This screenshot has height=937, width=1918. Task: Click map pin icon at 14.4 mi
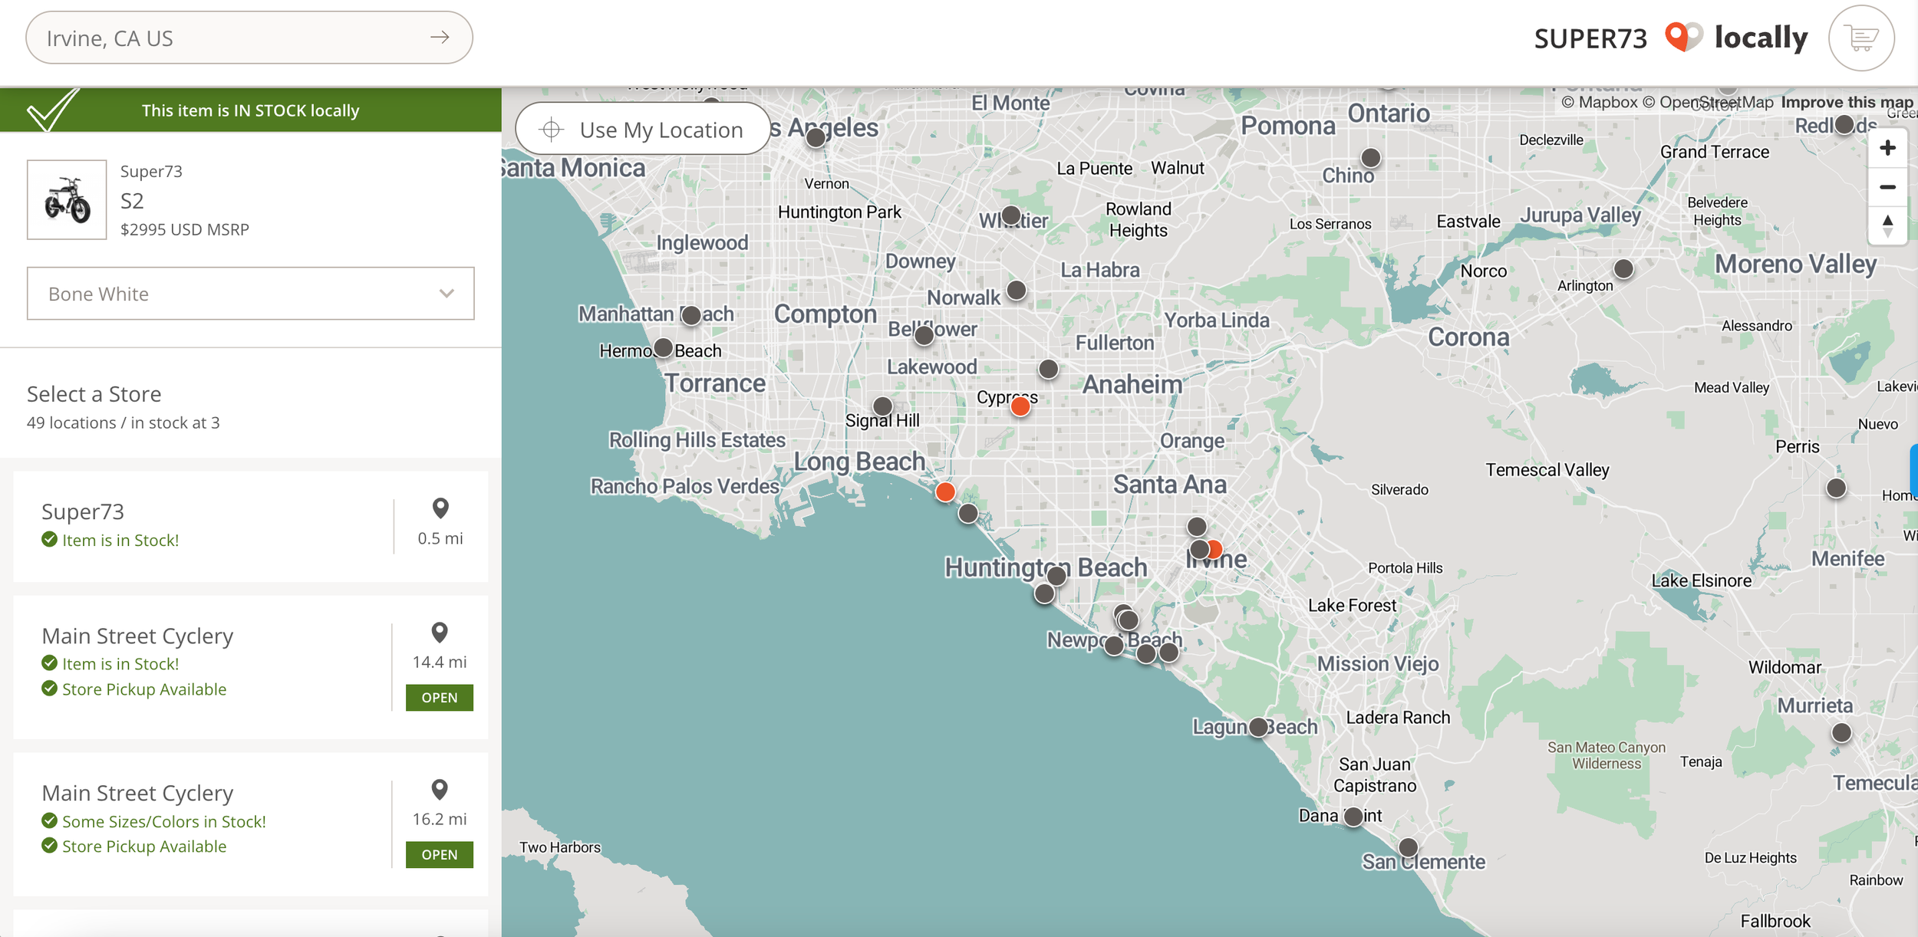[x=440, y=633]
